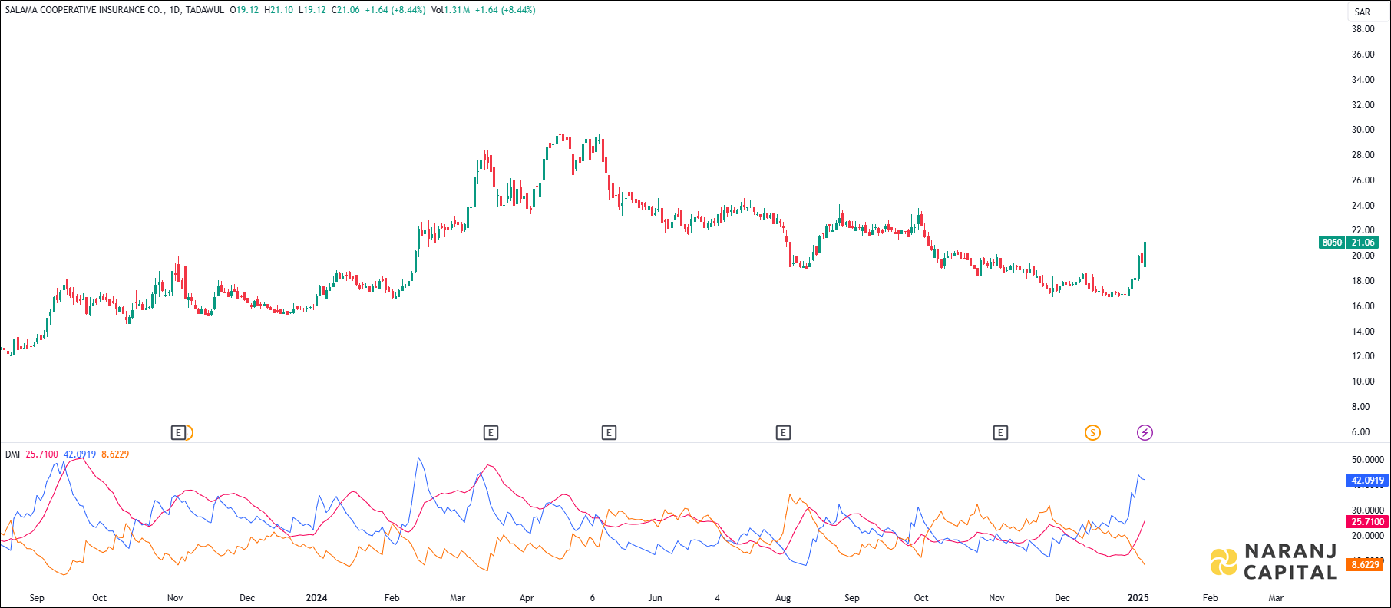Open earnings E marker at Nov 2024
This screenshot has width=1391, height=608.
[x=1000, y=433]
